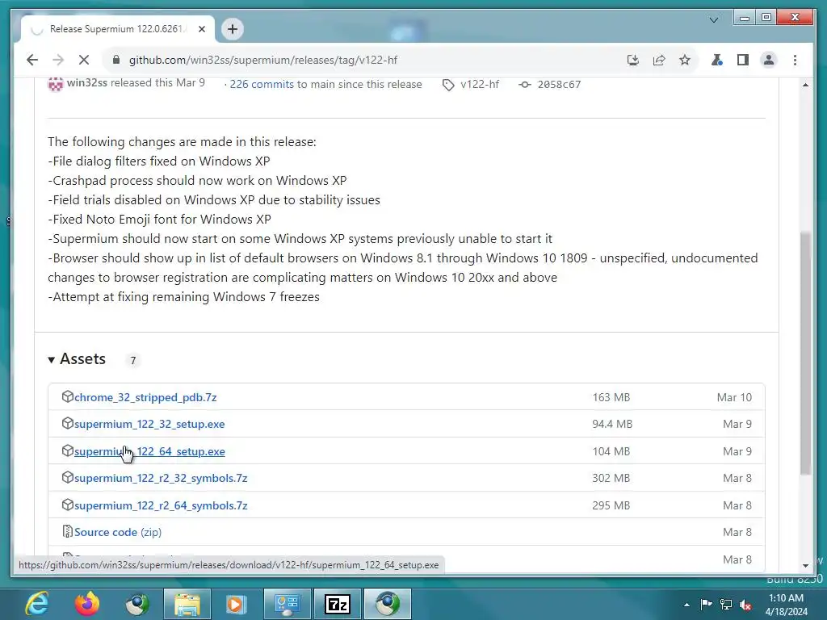This screenshot has height=620, width=827.
Task: Download supermium_122_r2_32_symbols.7z
Action: 161,478
